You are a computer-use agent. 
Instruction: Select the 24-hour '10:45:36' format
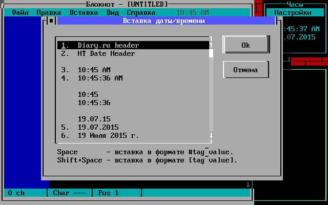pos(133,102)
